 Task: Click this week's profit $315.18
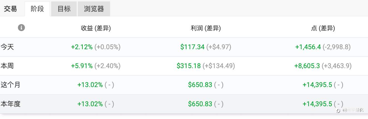coord(189,66)
